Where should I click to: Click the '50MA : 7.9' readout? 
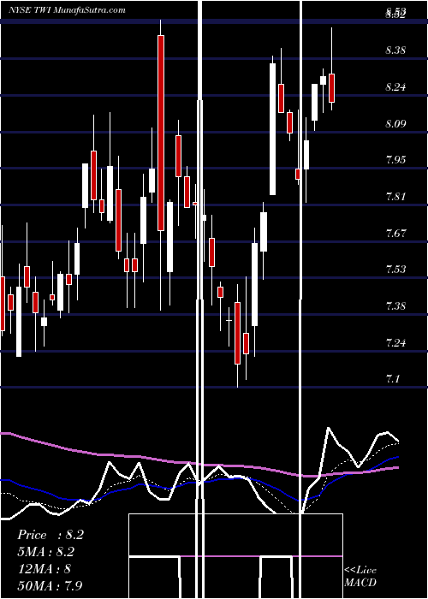point(50,585)
